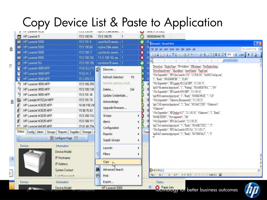Open the Table menu in Word
Viewport: 267px width, 200px height.
coord(183,49)
